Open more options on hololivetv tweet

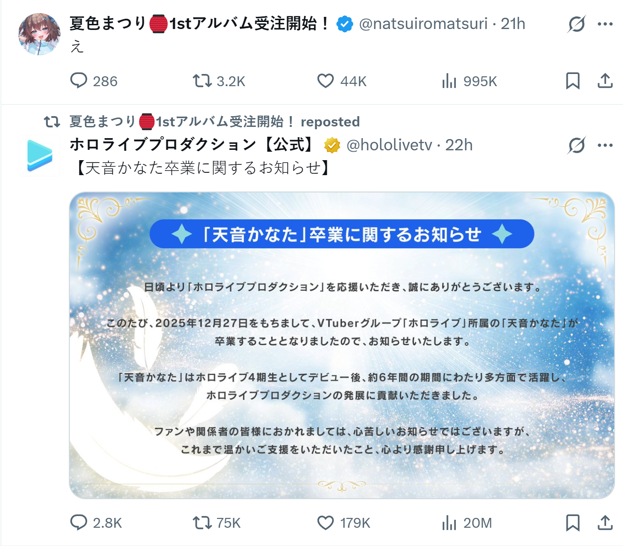605,145
